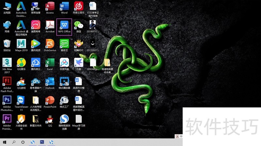
Task: Select the QQ penguin desktop icon
Action: pyautogui.click(x=50, y=121)
